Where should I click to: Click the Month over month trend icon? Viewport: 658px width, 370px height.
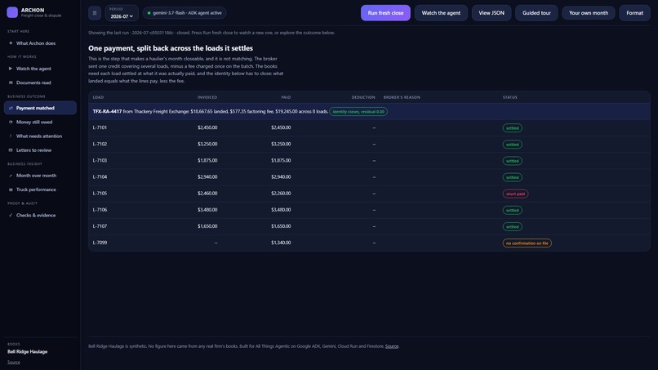click(11, 176)
